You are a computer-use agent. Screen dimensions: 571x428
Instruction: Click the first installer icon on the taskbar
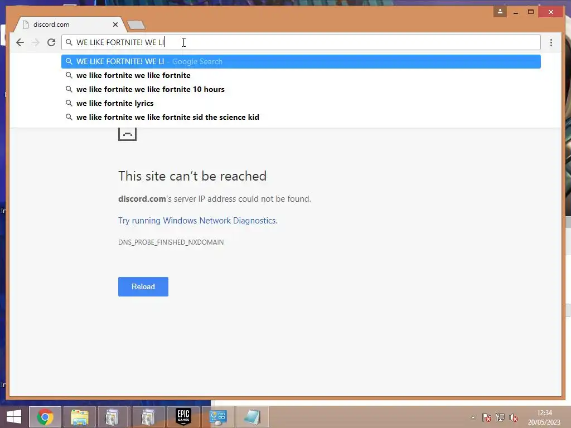coord(112,417)
